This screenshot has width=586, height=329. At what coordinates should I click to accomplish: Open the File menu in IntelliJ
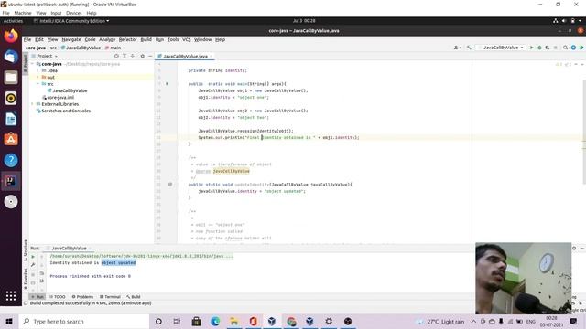click(x=27, y=39)
